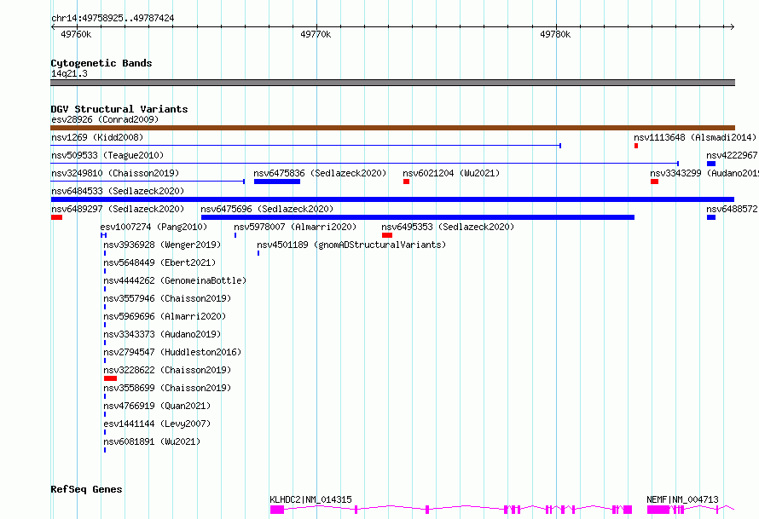The image size is (759, 519).
Task: Select the nsv5969696 (Almarri2020) variant
Action: (x=165, y=316)
